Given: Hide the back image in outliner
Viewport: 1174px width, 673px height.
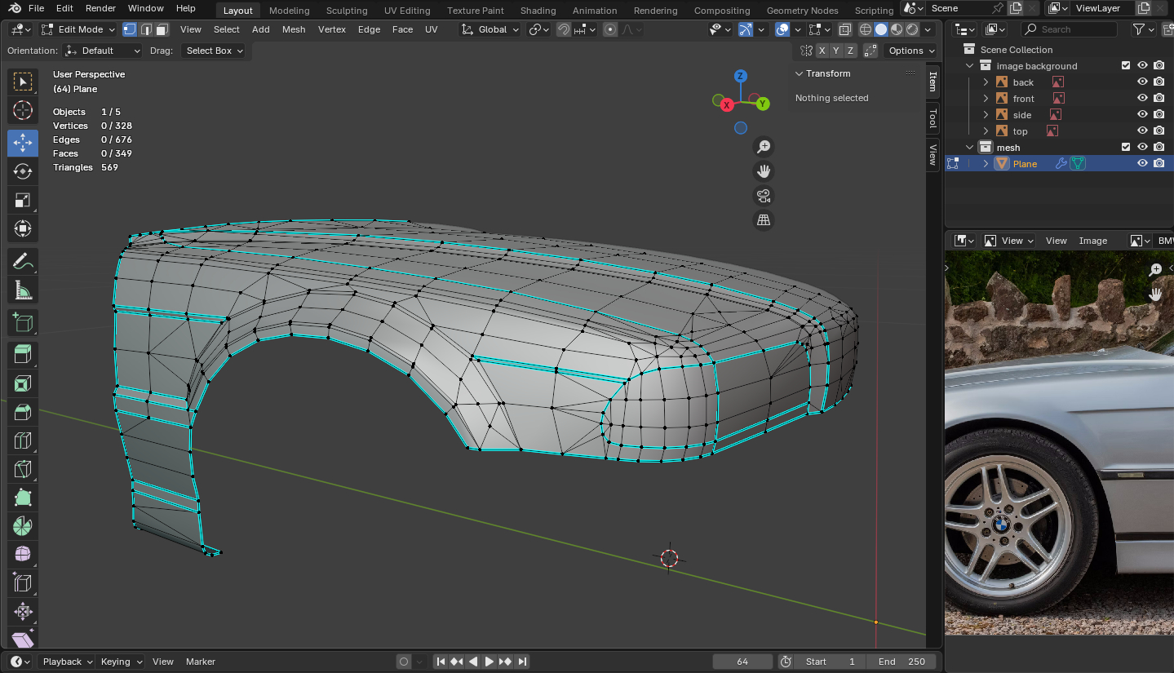Looking at the screenshot, I should coord(1142,82).
